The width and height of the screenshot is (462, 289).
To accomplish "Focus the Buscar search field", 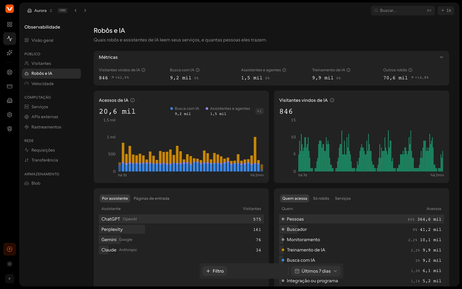I will tap(403, 10).
